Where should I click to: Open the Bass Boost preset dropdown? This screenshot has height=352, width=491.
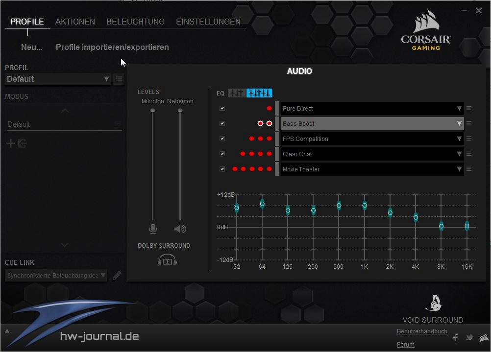pos(372,123)
